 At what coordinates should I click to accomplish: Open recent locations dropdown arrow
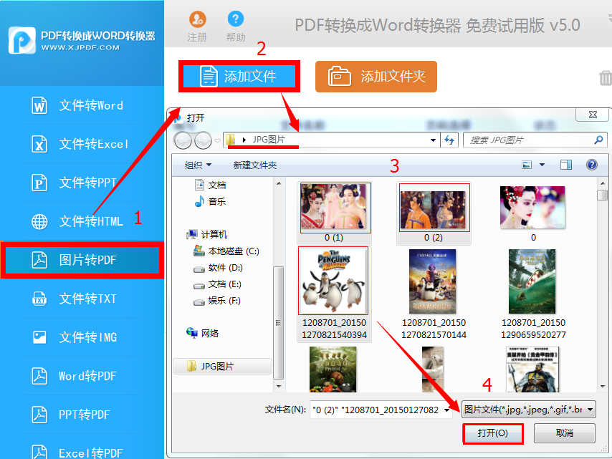click(217, 141)
